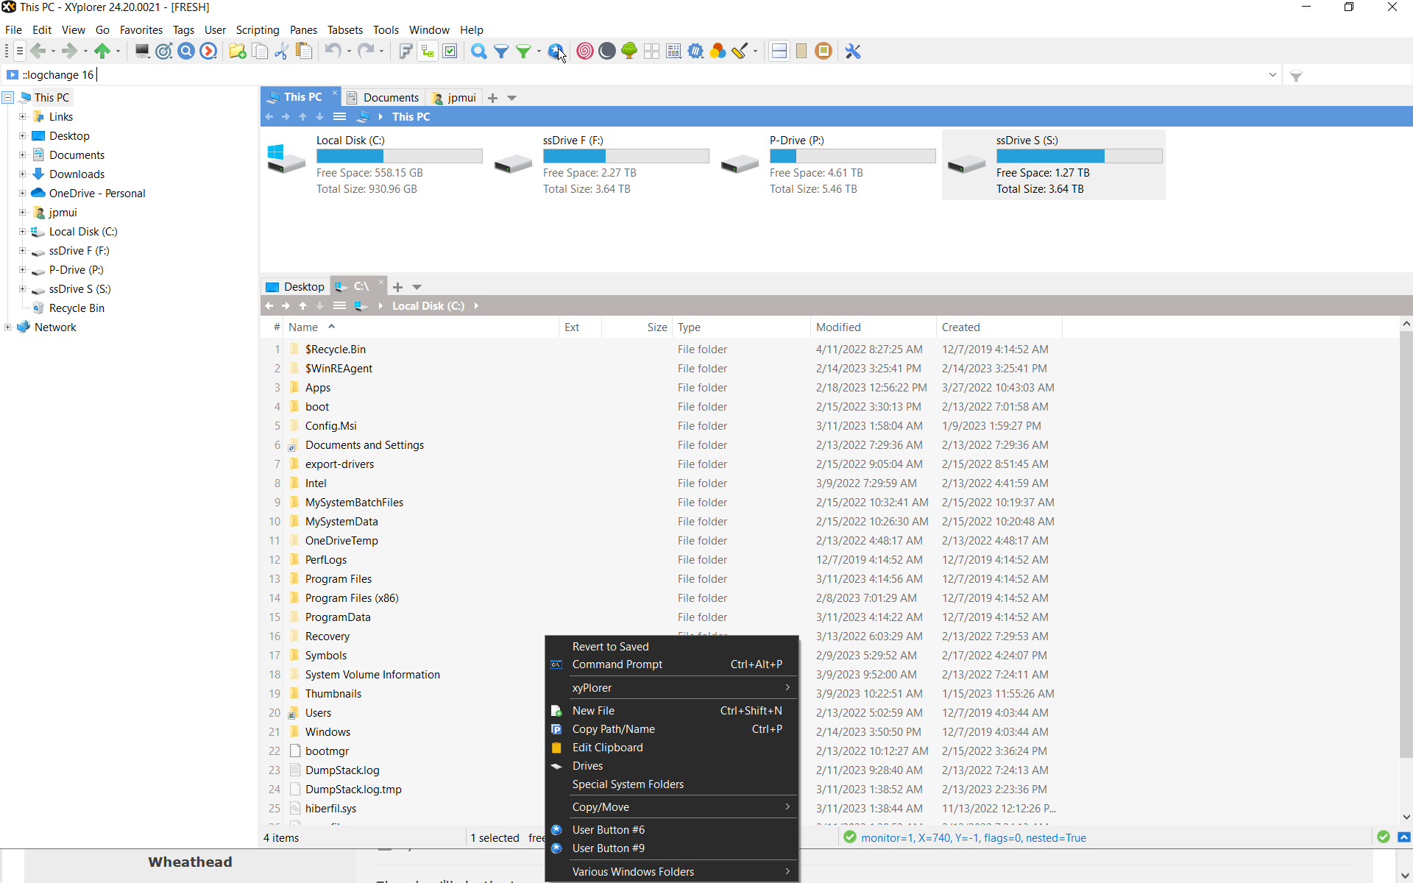Open Configuration with wrench icon
Screen dimensions: 1413x883
tap(853, 51)
